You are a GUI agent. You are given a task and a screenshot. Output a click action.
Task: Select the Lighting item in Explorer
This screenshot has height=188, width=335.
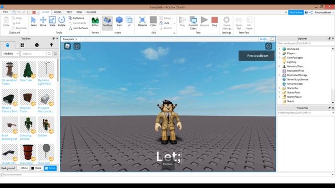[292, 62]
